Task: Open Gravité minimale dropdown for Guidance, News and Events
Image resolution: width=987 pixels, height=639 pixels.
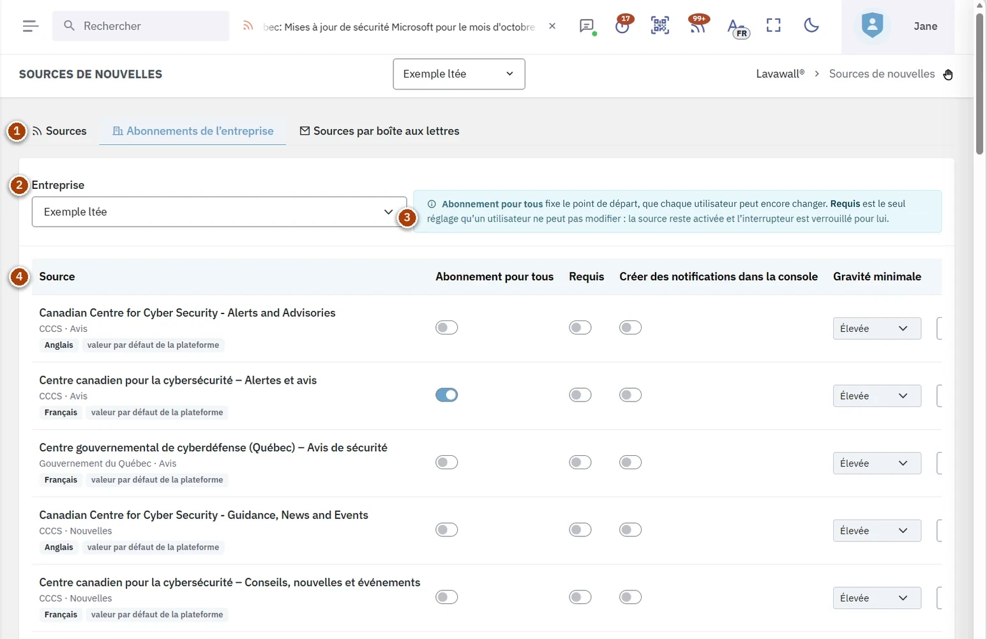Action: pyautogui.click(x=877, y=530)
